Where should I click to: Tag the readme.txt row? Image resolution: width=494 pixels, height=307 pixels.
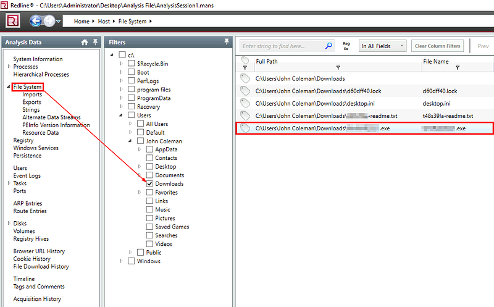(x=245, y=116)
